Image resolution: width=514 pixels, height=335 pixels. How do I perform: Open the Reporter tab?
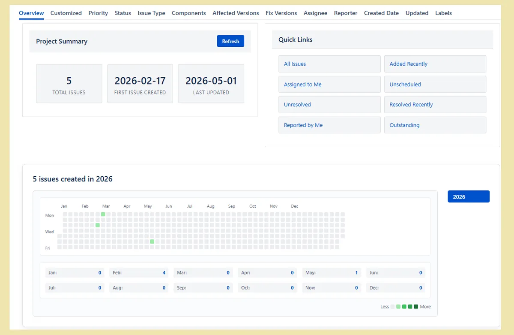point(346,13)
